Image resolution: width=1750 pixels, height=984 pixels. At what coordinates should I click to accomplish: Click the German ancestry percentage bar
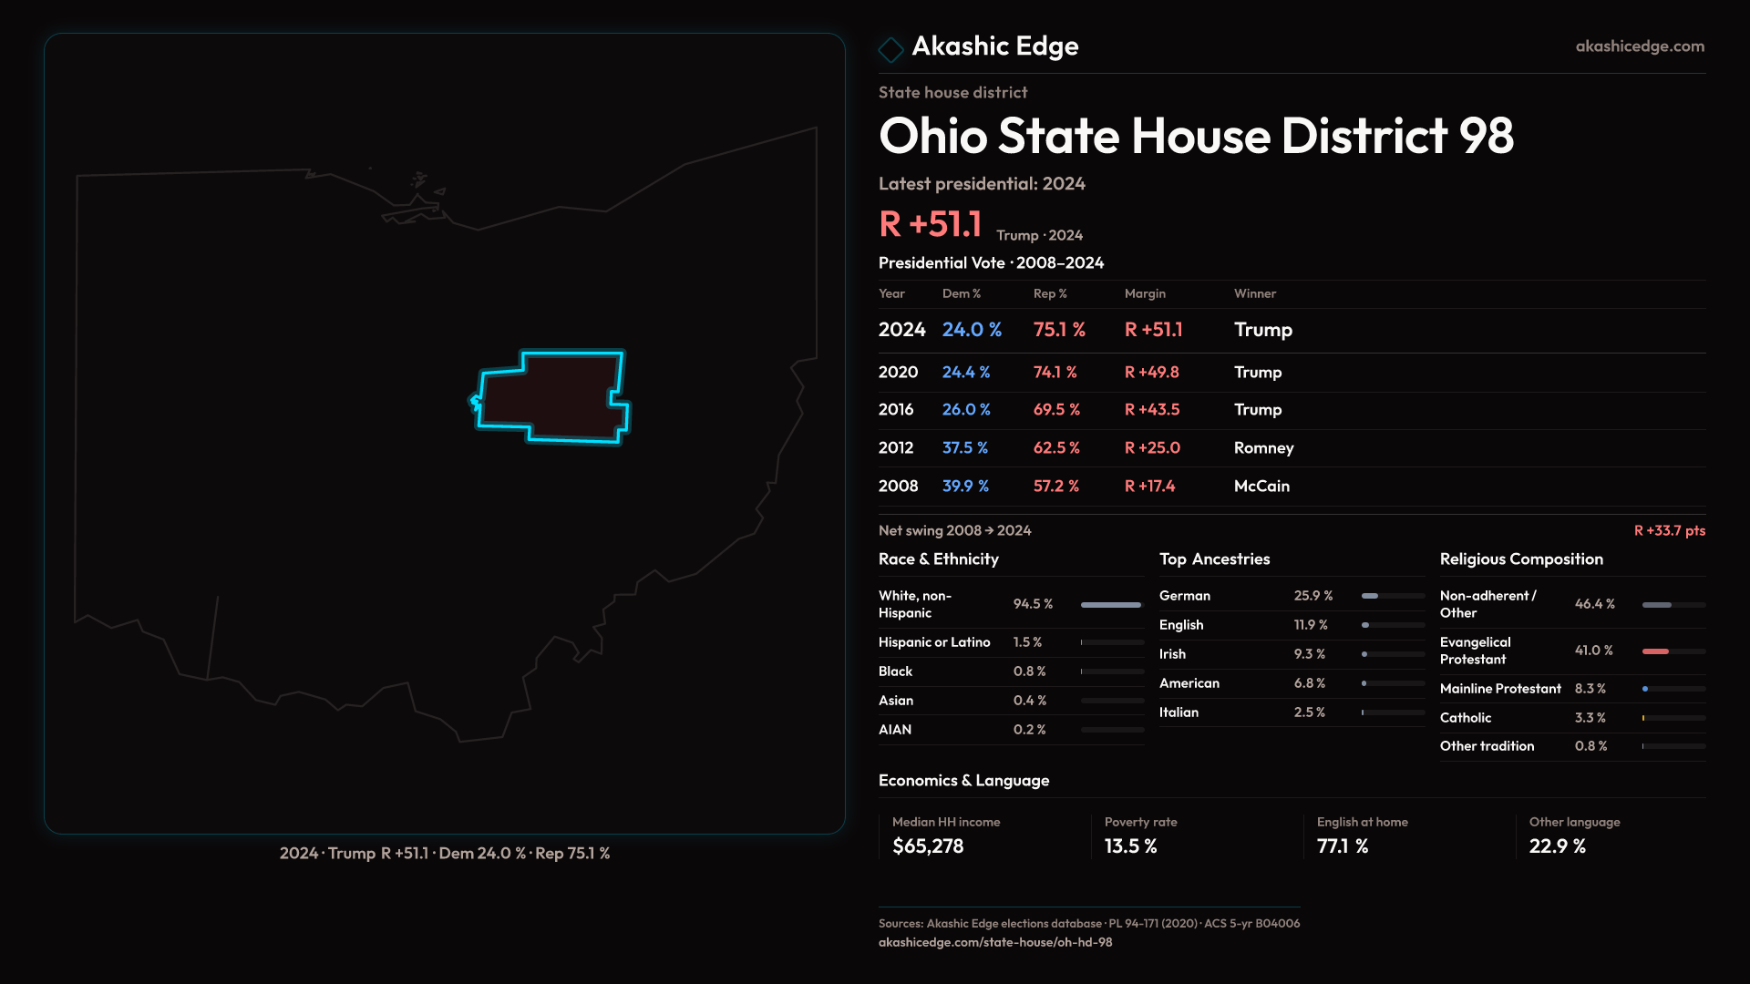1370,596
